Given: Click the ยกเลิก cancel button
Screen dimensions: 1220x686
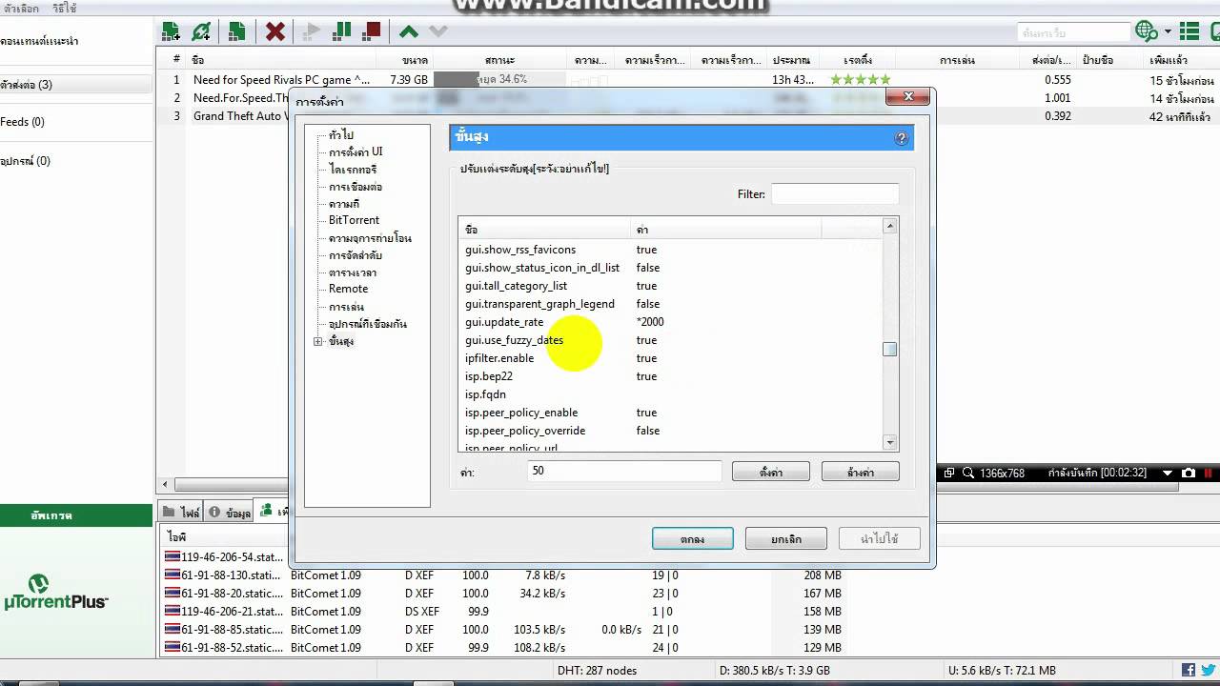Looking at the screenshot, I should point(785,538).
